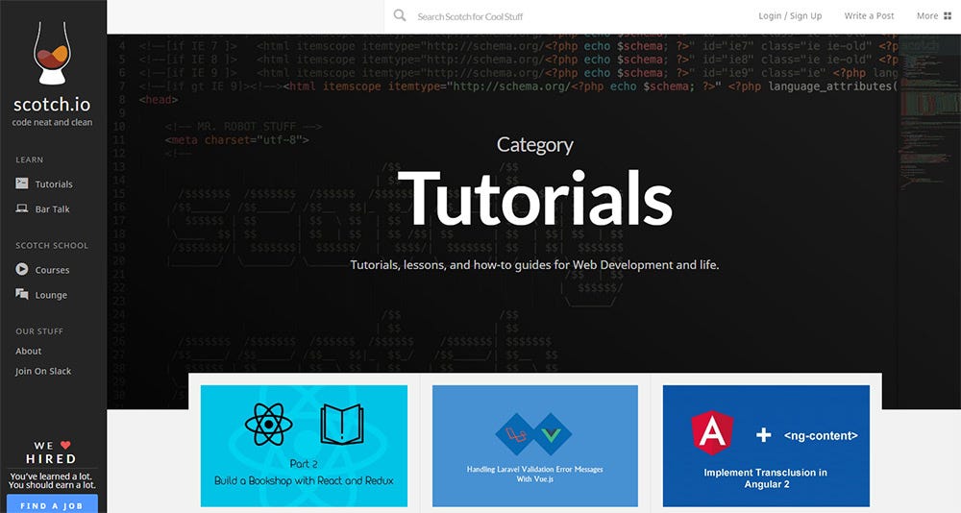Click the open book icon on bookshop card
Image resolution: width=961 pixels, height=513 pixels.
point(342,424)
